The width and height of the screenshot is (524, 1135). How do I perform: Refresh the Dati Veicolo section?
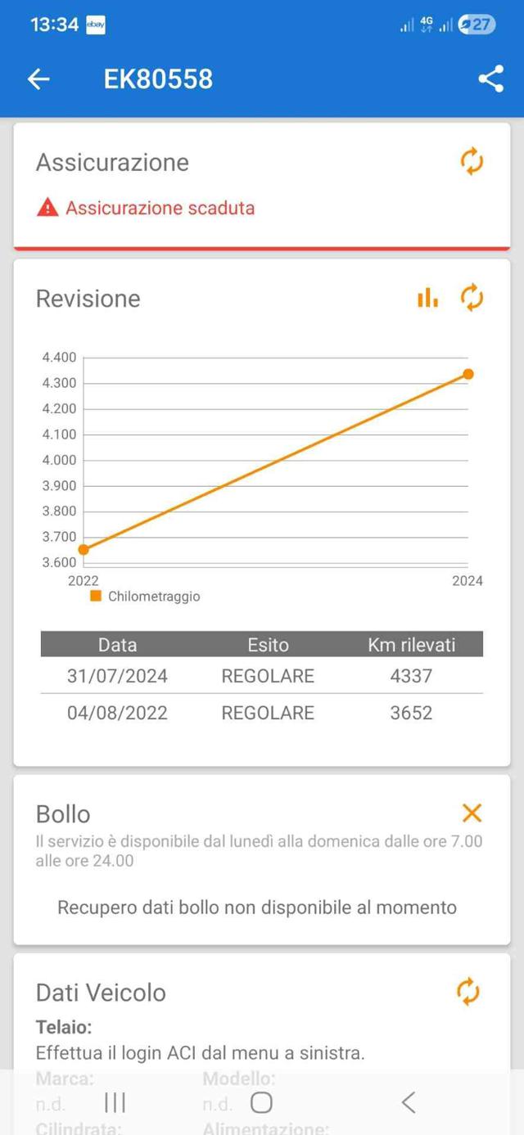point(468,992)
